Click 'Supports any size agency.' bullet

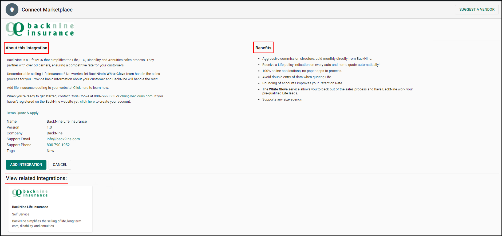point(282,99)
